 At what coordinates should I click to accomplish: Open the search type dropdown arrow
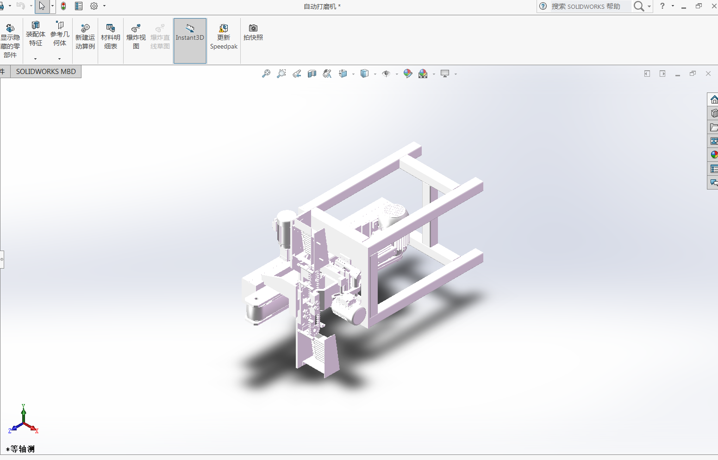(x=649, y=6)
